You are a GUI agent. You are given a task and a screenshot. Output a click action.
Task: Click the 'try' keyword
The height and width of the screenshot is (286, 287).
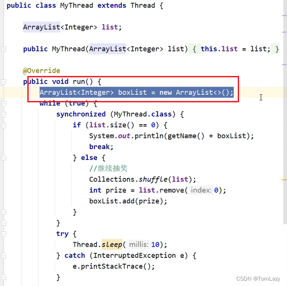pos(62,234)
